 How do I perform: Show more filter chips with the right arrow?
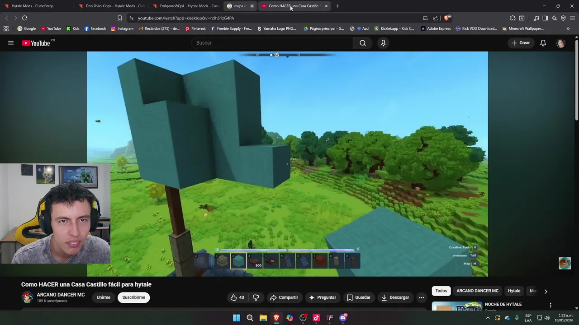click(x=546, y=291)
